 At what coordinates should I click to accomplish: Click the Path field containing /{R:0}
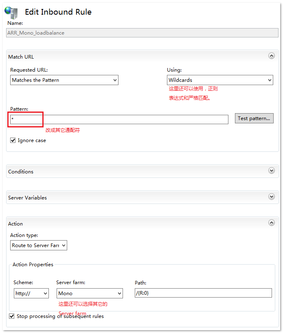[x=203, y=293]
